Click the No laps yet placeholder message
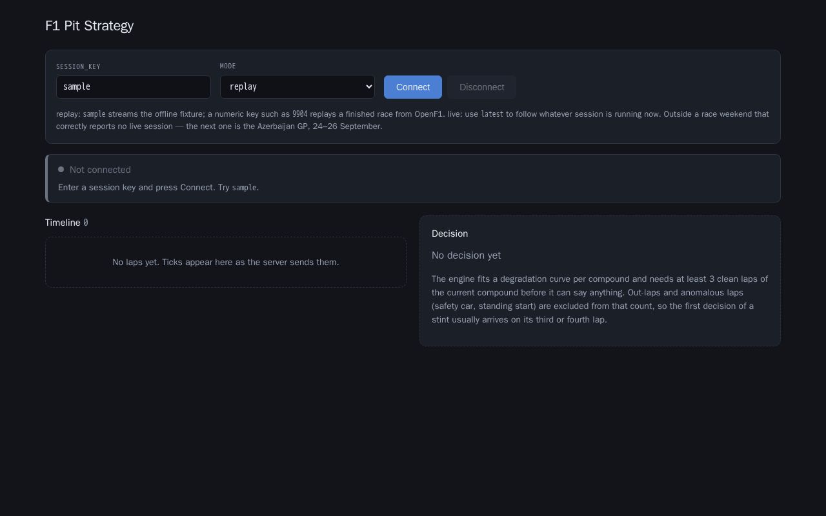 226,262
